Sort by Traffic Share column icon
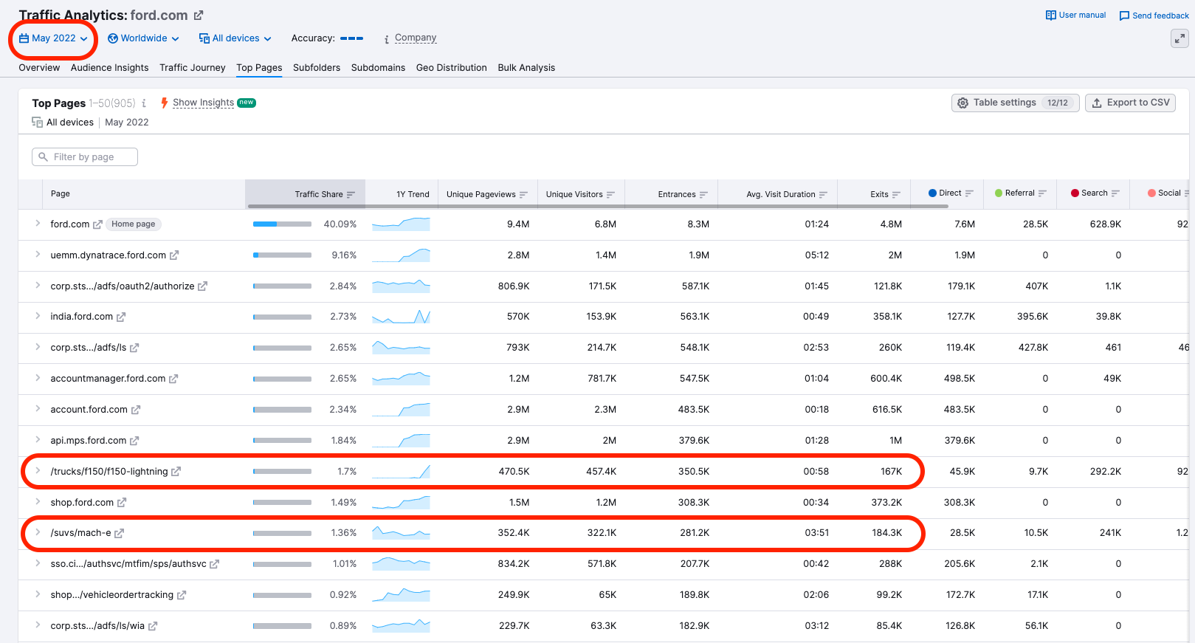1195x643 pixels. [x=351, y=195]
